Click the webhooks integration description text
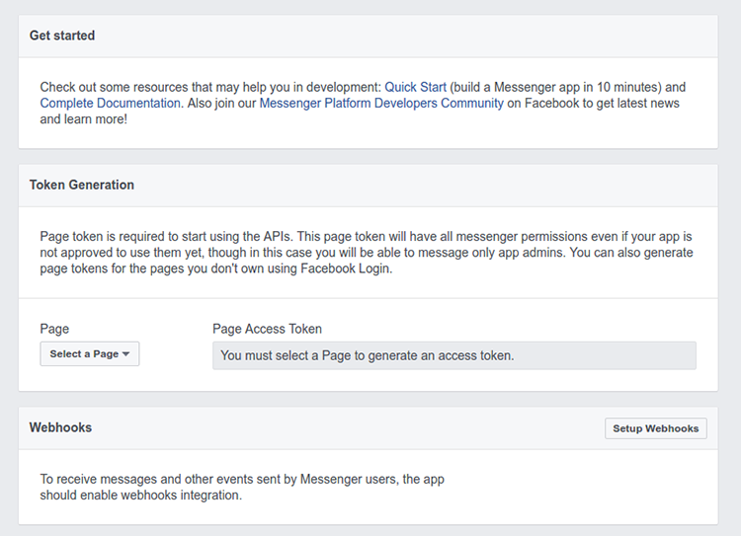The width and height of the screenshot is (741, 536). coord(242,487)
